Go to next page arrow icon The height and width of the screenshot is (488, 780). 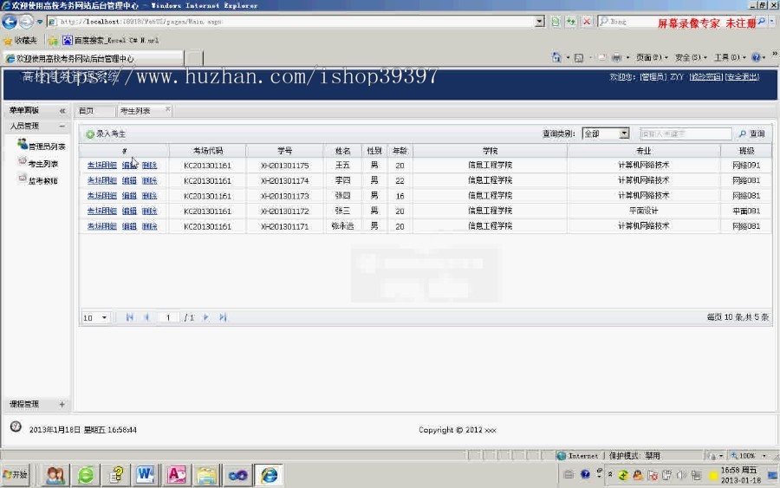(205, 317)
